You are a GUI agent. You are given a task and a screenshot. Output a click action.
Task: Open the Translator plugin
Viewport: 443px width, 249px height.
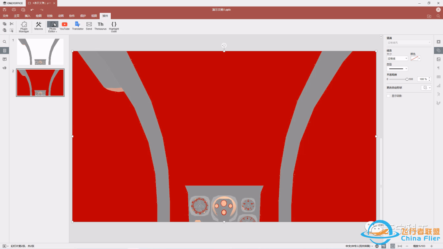pos(78,26)
